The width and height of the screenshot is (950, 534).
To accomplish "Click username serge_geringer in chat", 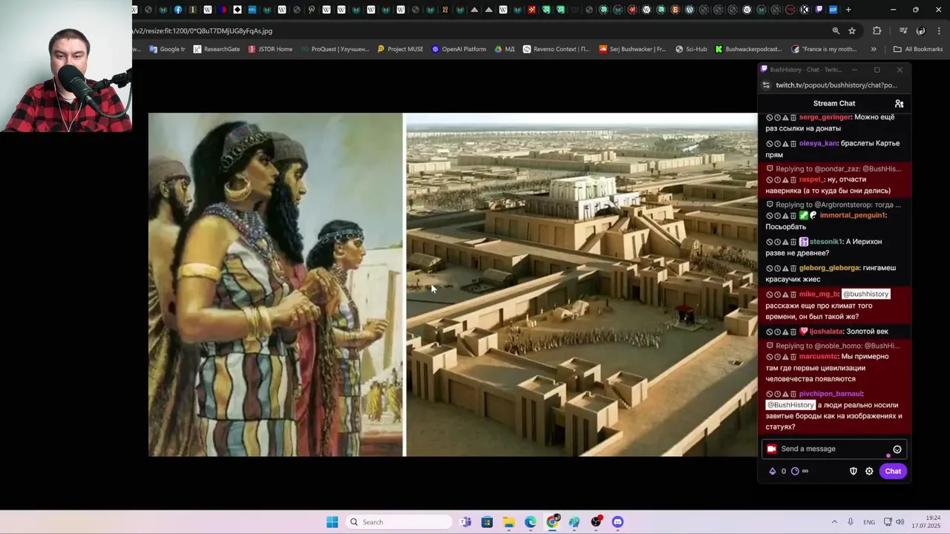I will point(825,117).
